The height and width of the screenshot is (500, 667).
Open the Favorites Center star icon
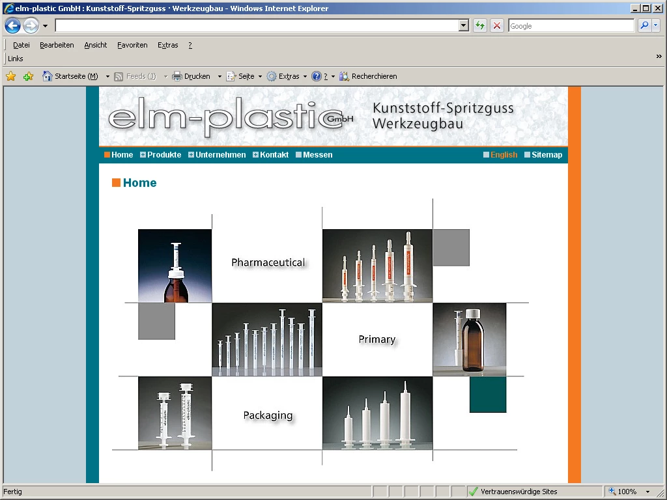coord(10,76)
